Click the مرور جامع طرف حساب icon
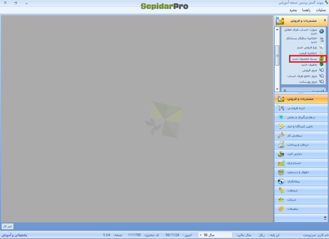This screenshot has width=329, height=239. [x=321, y=76]
